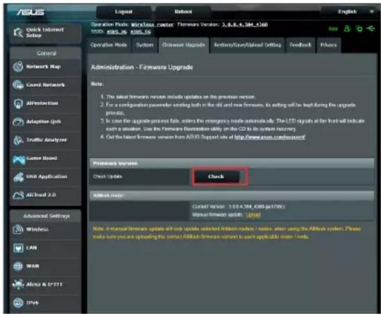Open Game Boost menu label
This screenshot has height=314, width=381.
click(41, 158)
